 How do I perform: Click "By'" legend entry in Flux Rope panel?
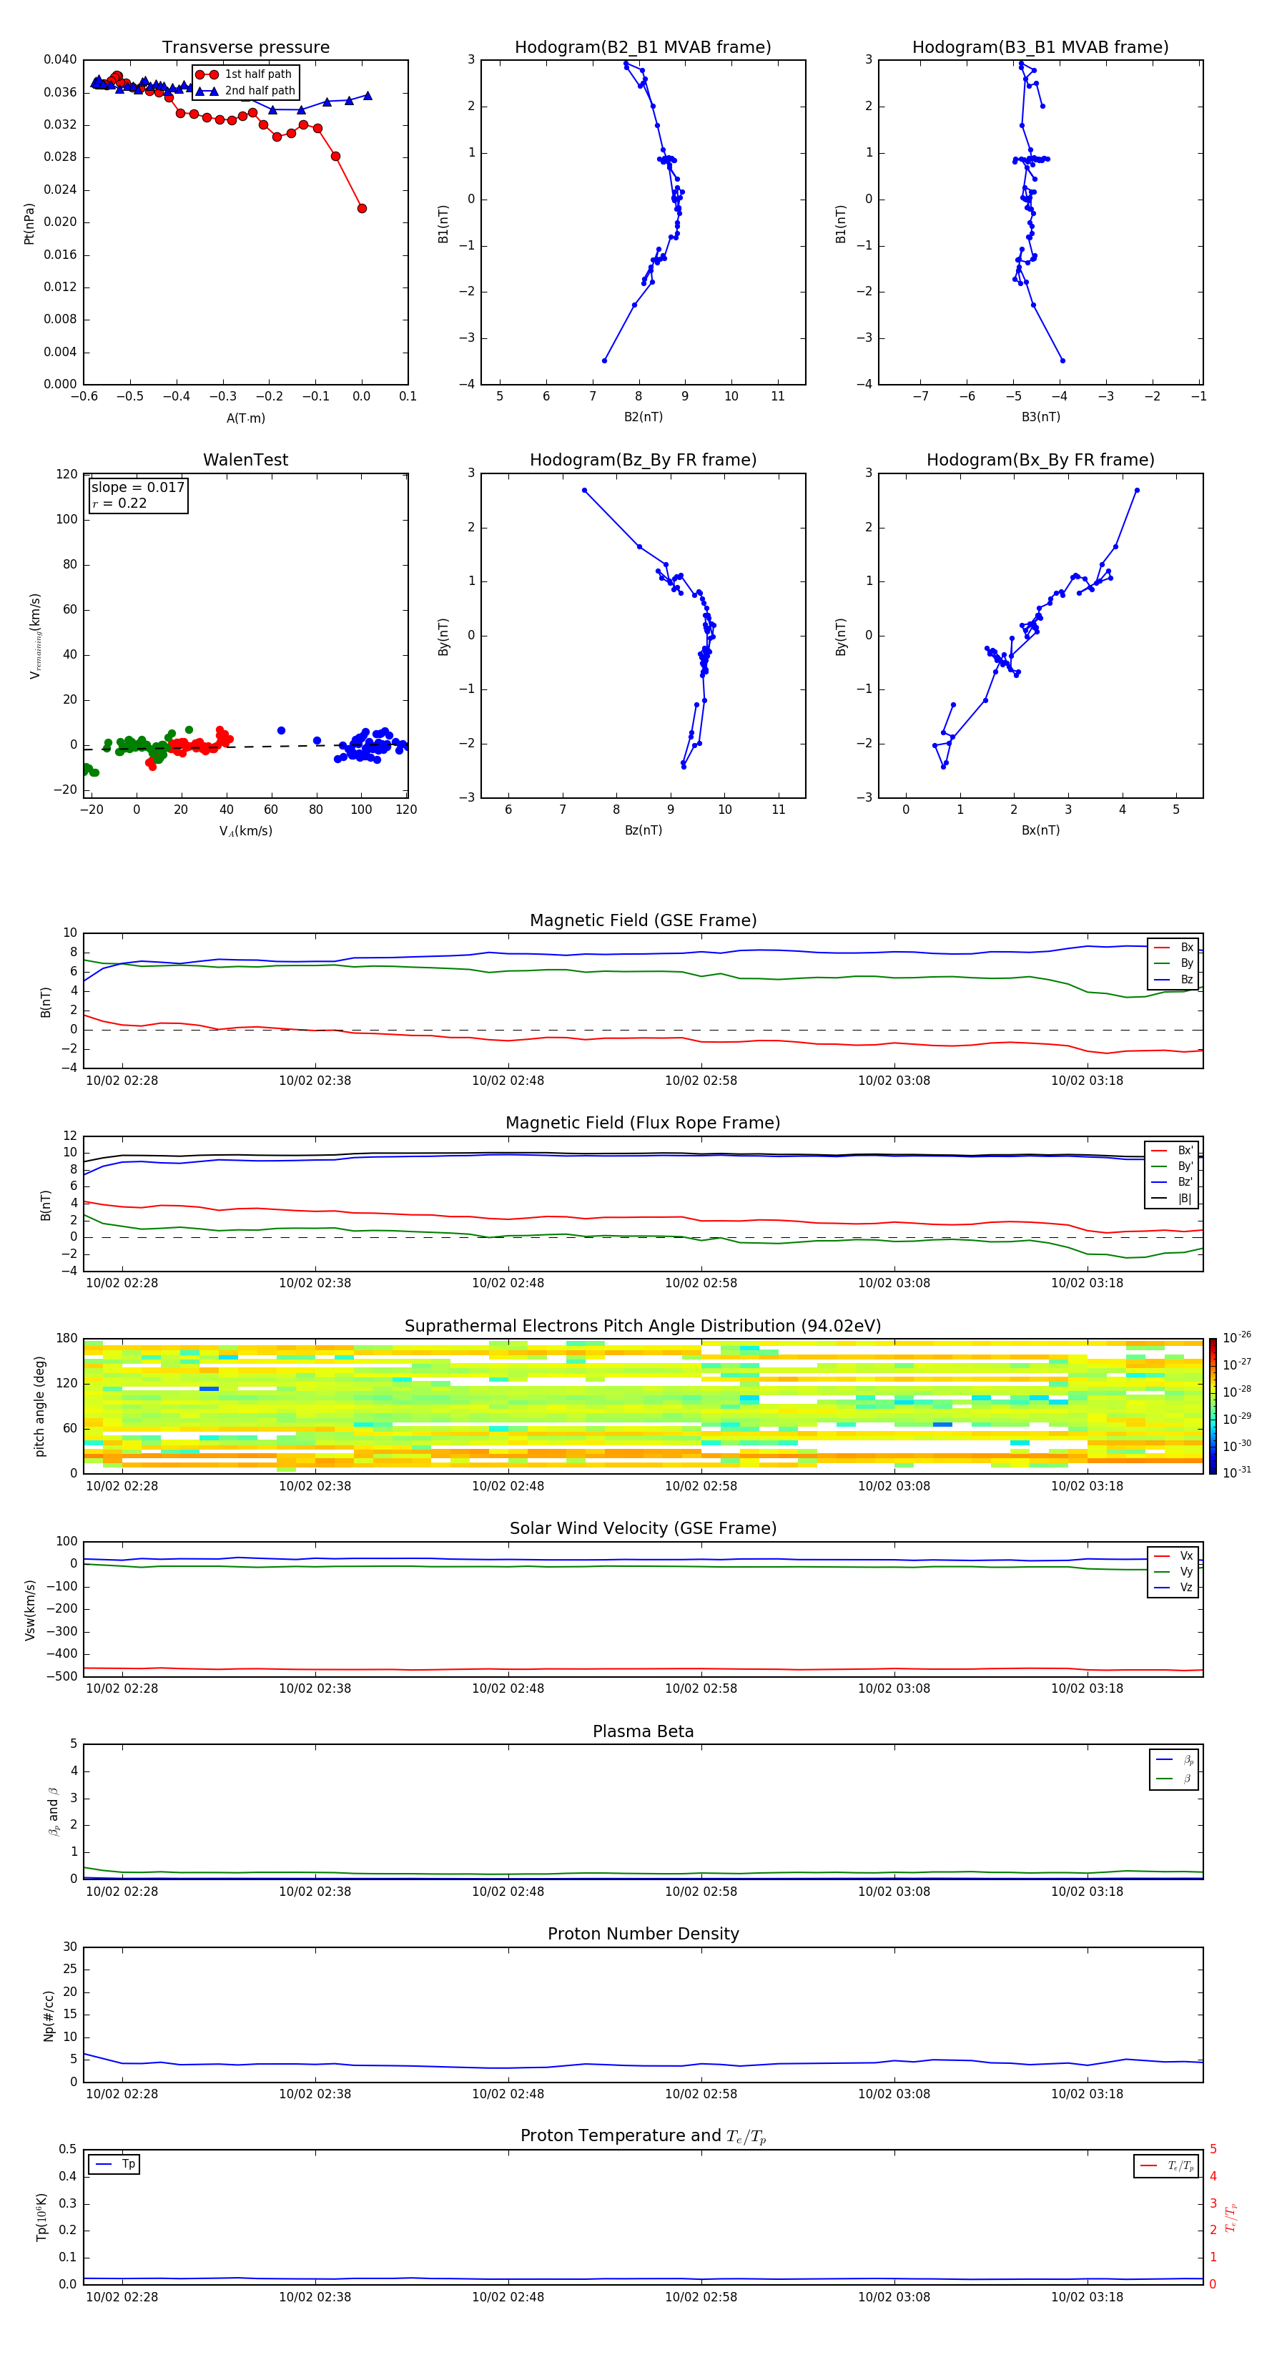(x=1173, y=1166)
